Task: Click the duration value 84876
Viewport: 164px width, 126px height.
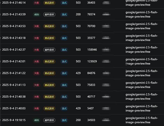Action: click(91, 73)
